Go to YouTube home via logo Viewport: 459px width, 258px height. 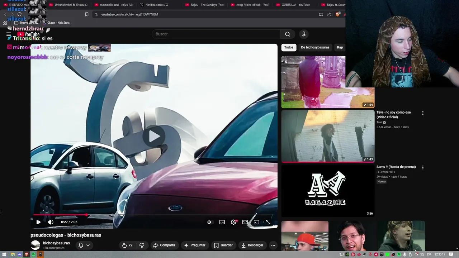coord(29,34)
